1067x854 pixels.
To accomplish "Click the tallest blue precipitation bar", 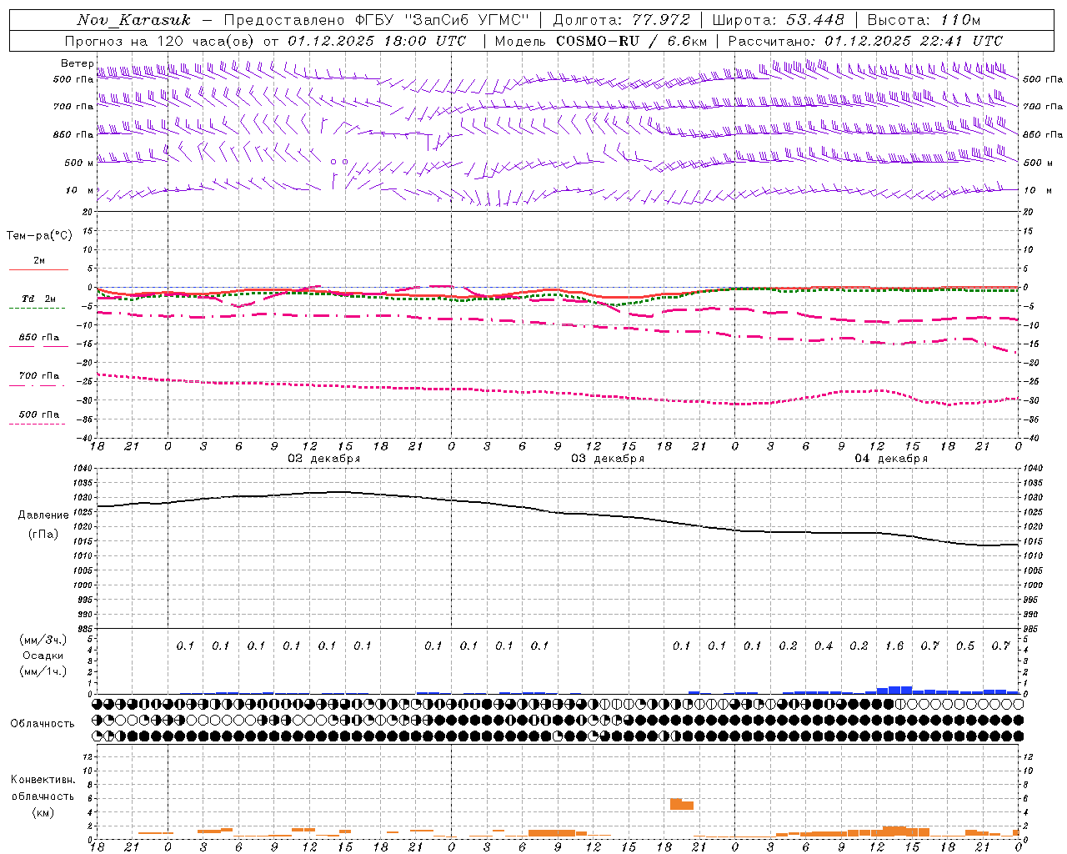I will (x=900, y=690).
